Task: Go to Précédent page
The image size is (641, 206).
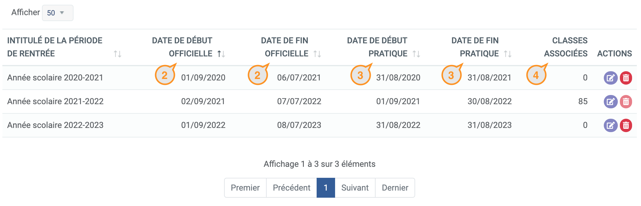Action: [292, 188]
